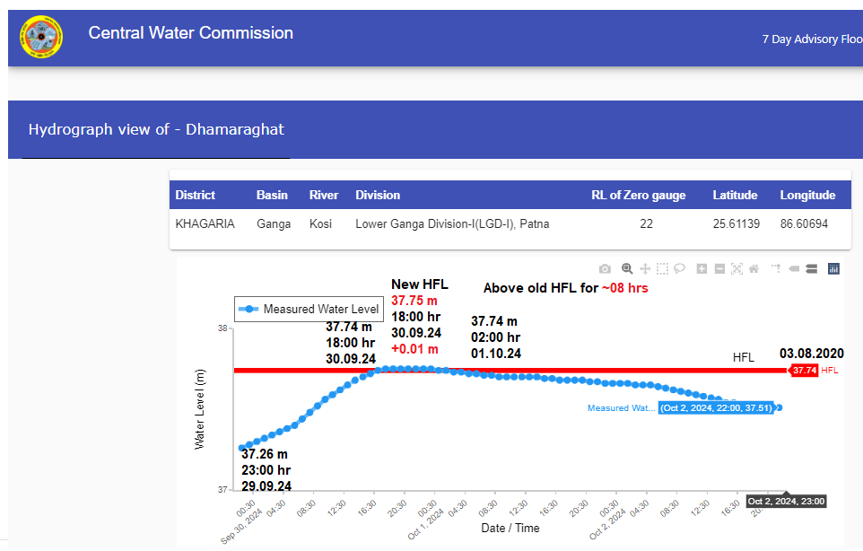Viewport: 863px width, 551px height.
Task: Reset axes with the home icon
Action: [x=754, y=268]
